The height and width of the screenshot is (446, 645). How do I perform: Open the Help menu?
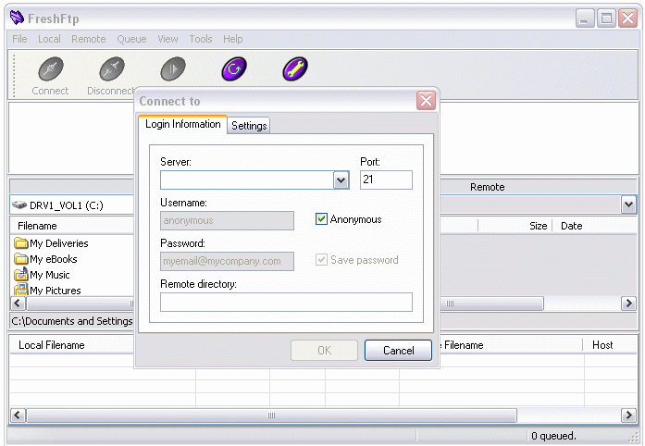(233, 39)
